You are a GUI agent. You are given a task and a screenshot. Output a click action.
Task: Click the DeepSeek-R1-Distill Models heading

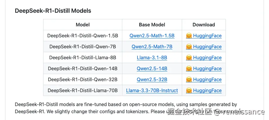53,11
